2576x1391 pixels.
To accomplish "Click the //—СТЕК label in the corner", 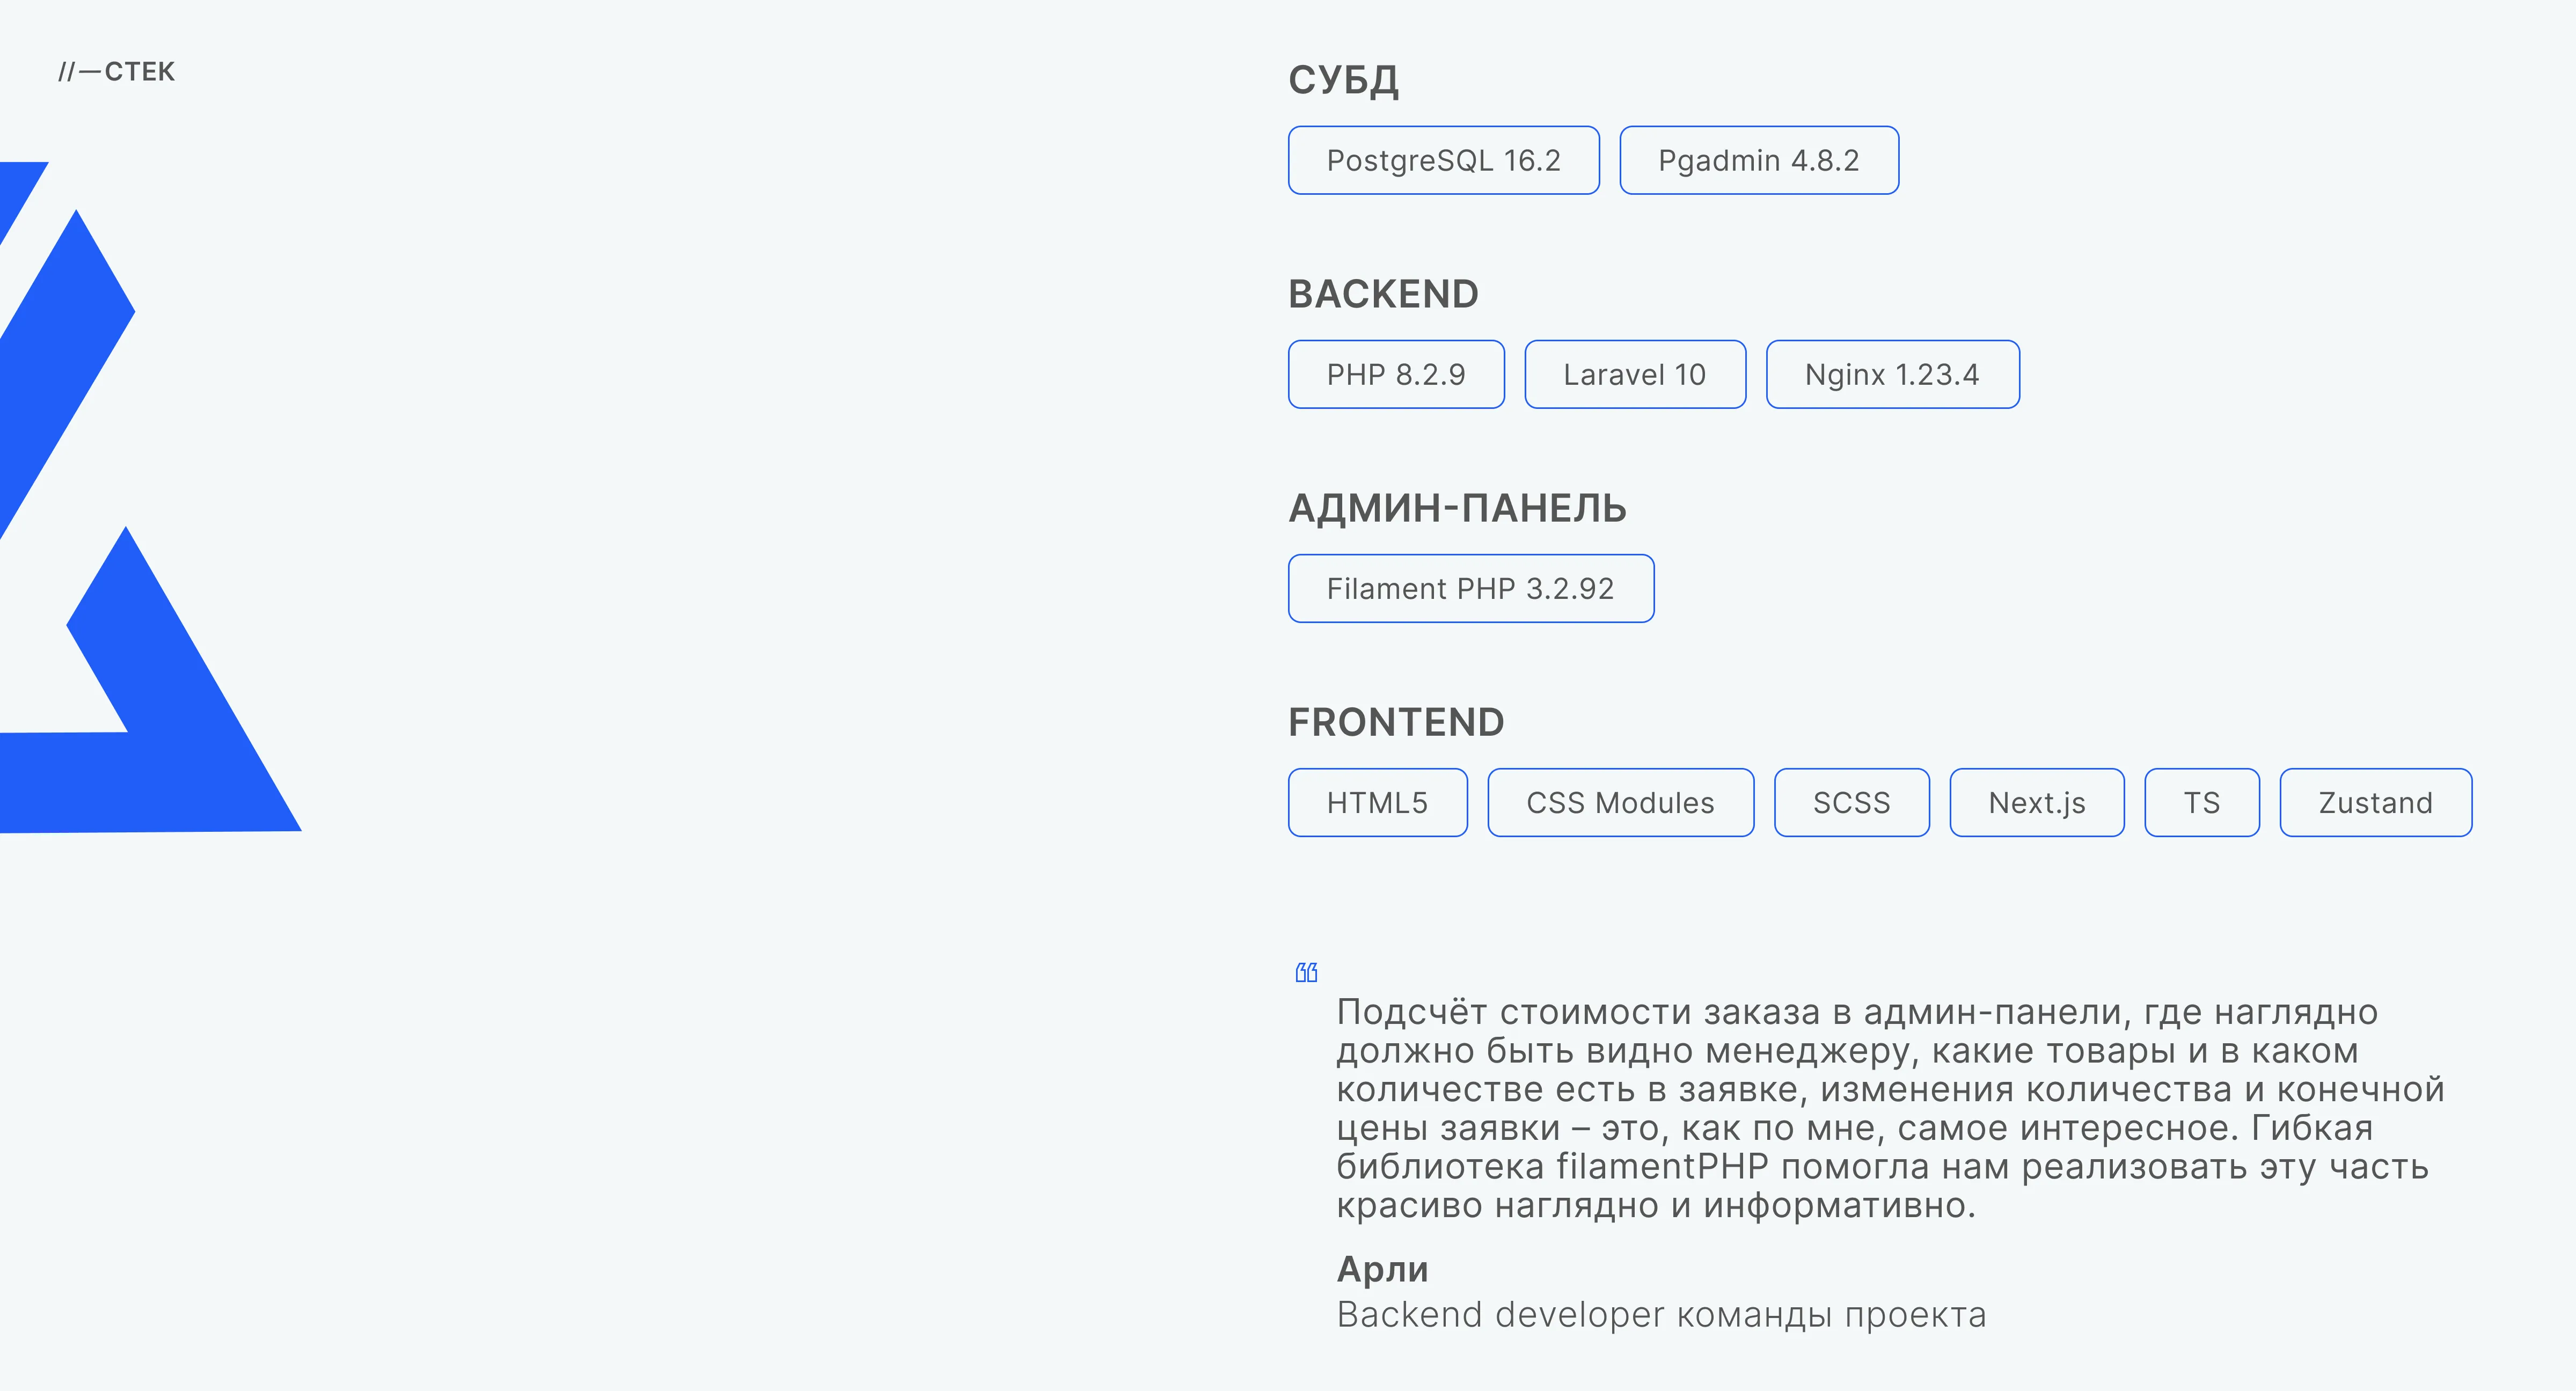I will click(x=117, y=71).
